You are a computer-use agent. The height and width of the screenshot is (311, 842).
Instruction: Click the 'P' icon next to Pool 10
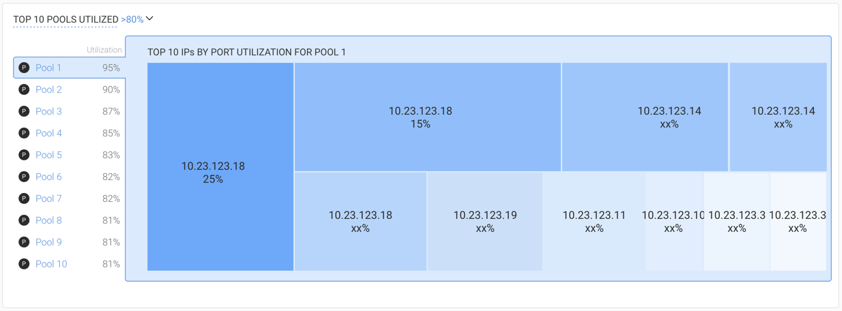(24, 264)
